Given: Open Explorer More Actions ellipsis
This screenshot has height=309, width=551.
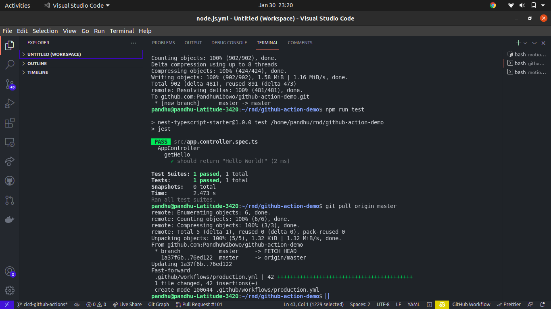Looking at the screenshot, I should [134, 43].
